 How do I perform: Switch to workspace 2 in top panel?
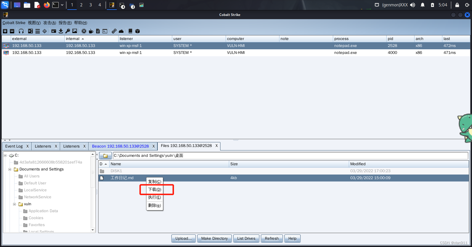pos(81,5)
